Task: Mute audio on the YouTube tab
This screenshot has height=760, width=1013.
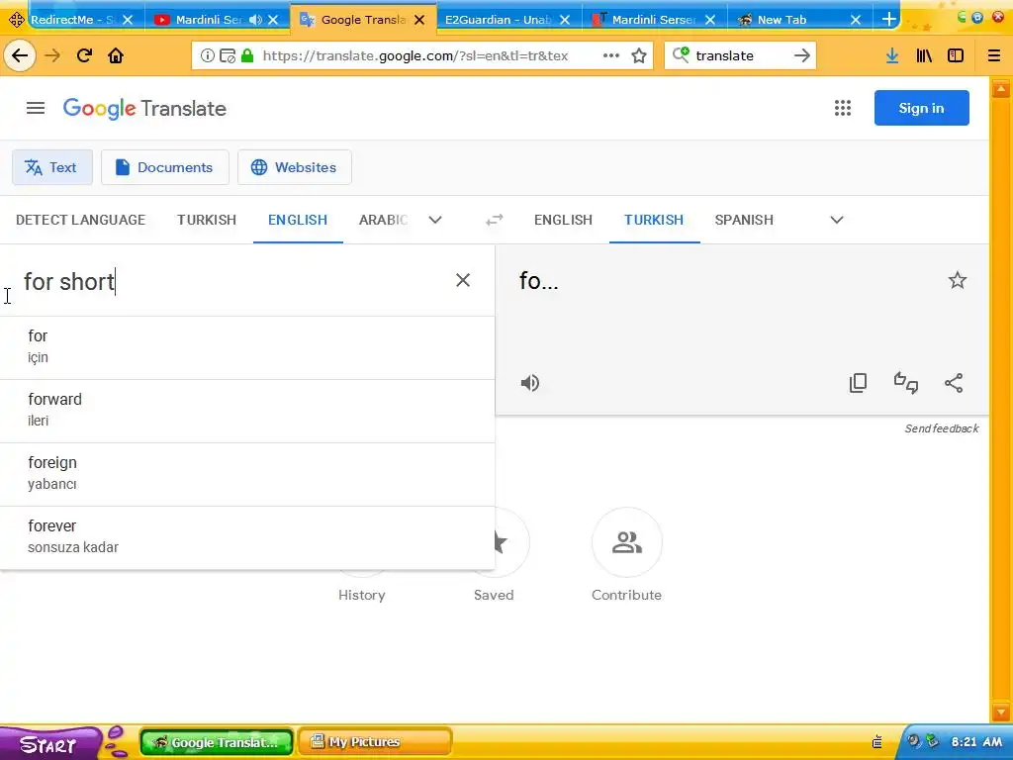Action: point(256,20)
